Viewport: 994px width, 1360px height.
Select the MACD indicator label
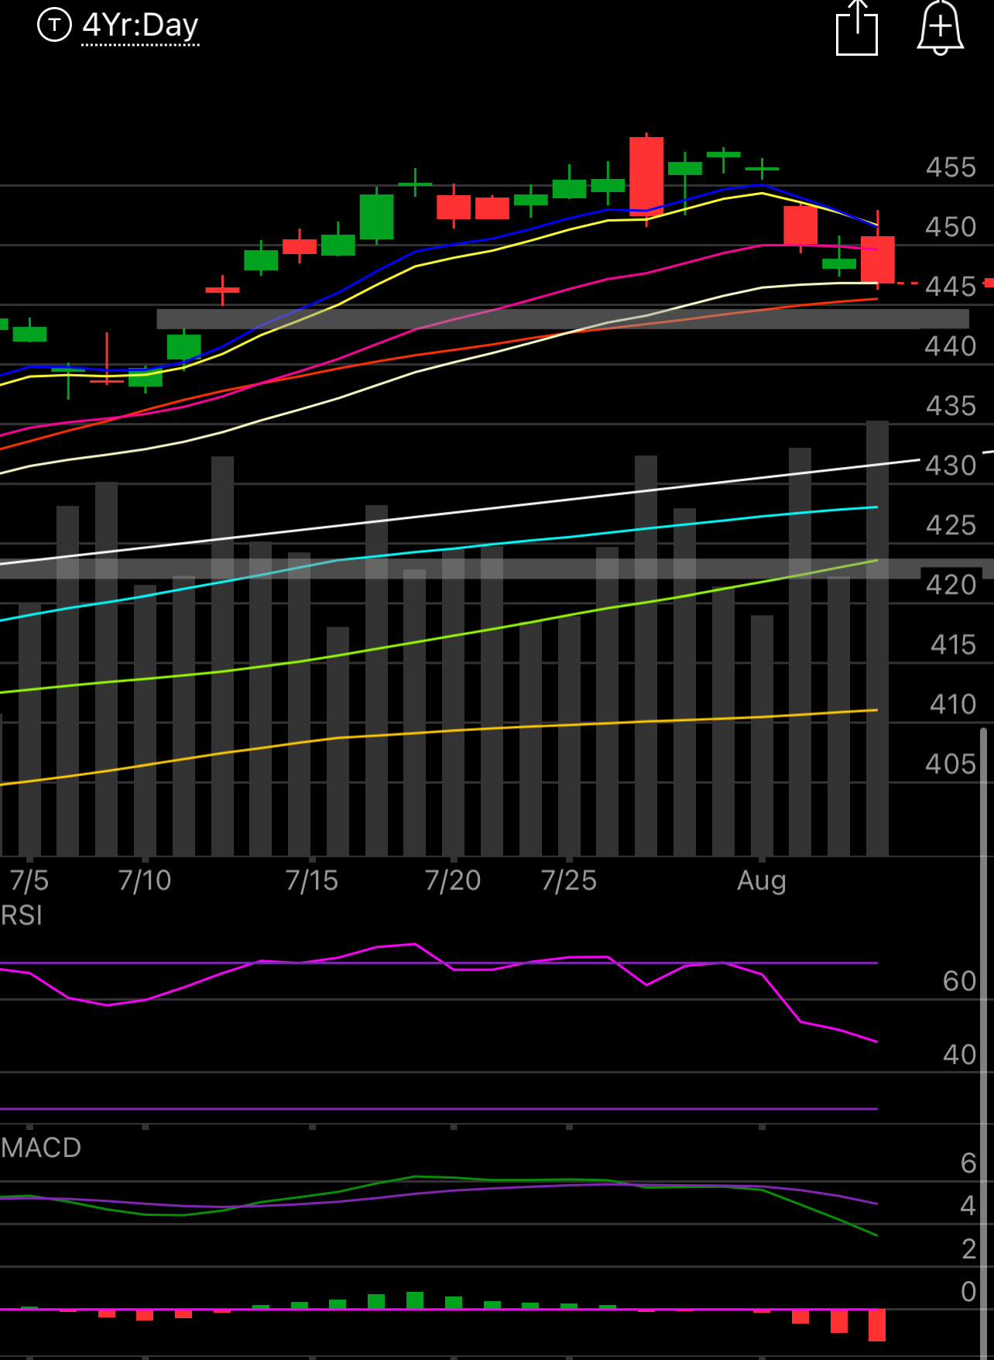click(x=41, y=1147)
